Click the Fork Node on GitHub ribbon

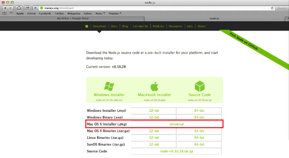[244, 41]
